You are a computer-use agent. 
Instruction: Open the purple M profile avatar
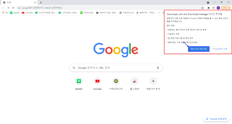pyautogui.click(x=218, y=8)
